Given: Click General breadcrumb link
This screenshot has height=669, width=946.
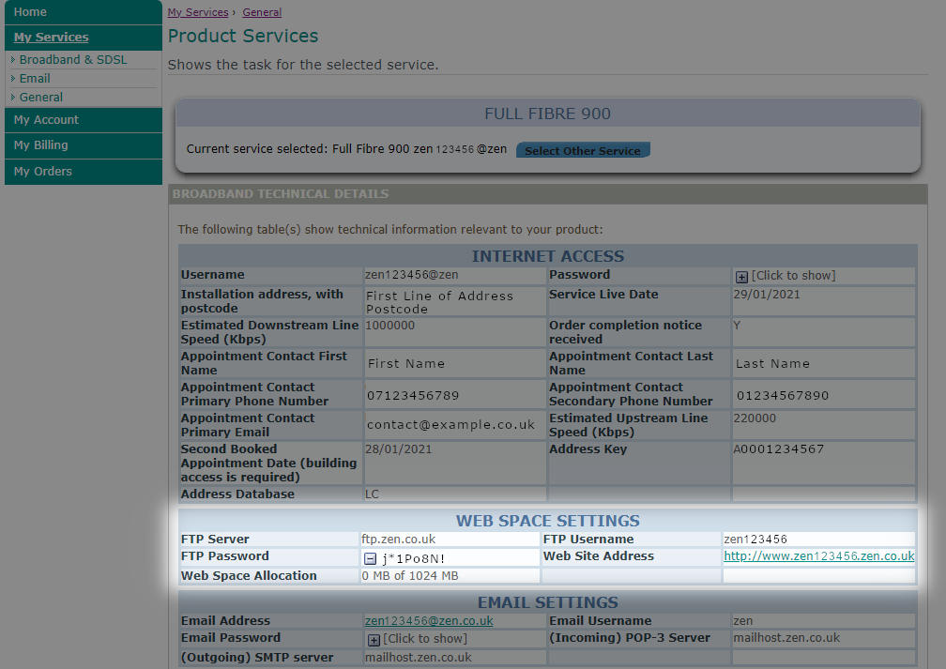Looking at the screenshot, I should coord(262,12).
